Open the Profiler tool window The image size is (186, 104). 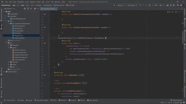click(21, 100)
